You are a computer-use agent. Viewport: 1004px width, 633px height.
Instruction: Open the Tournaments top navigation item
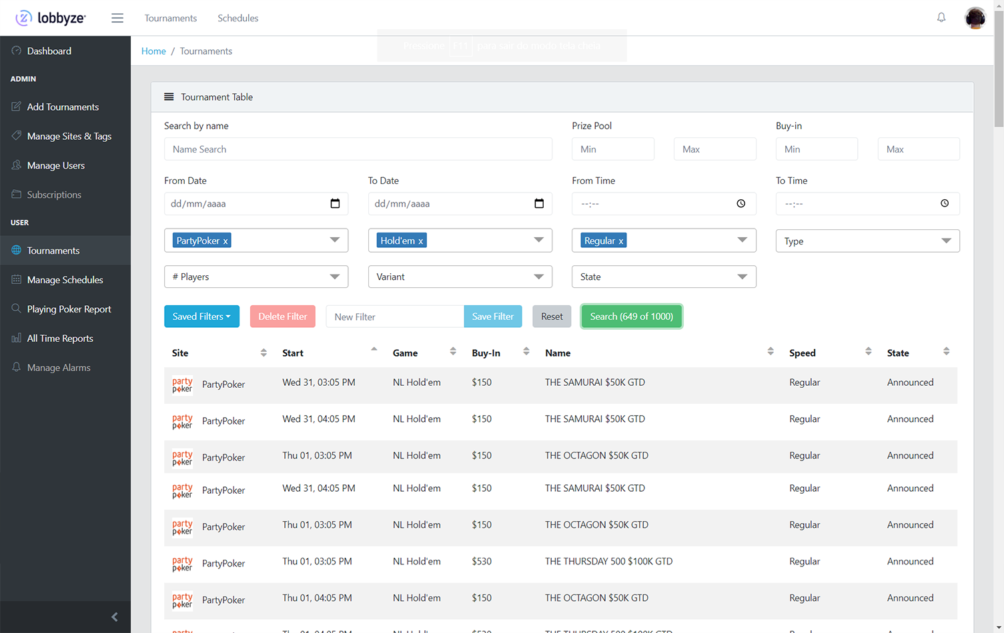click(171, 18)
